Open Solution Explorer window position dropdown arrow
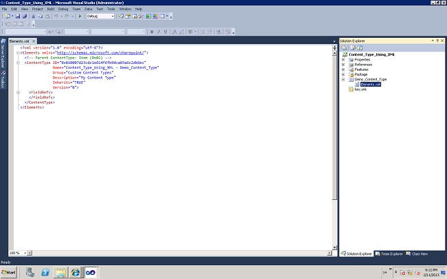The width and height of the screenshot is (447, 279). point(433,41)
